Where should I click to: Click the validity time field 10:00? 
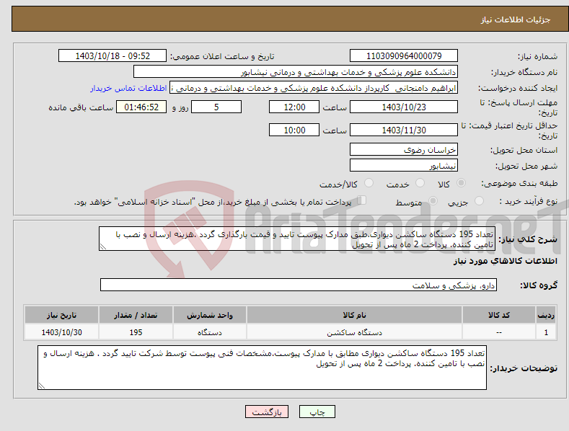point(294,130)
